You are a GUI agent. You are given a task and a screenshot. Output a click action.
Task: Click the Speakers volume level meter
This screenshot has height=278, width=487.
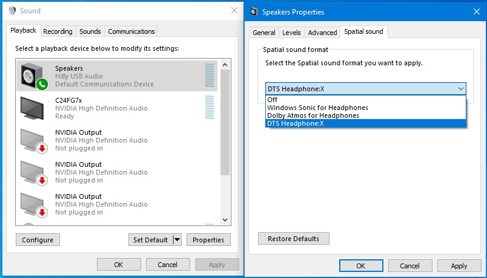click(210, 76)
